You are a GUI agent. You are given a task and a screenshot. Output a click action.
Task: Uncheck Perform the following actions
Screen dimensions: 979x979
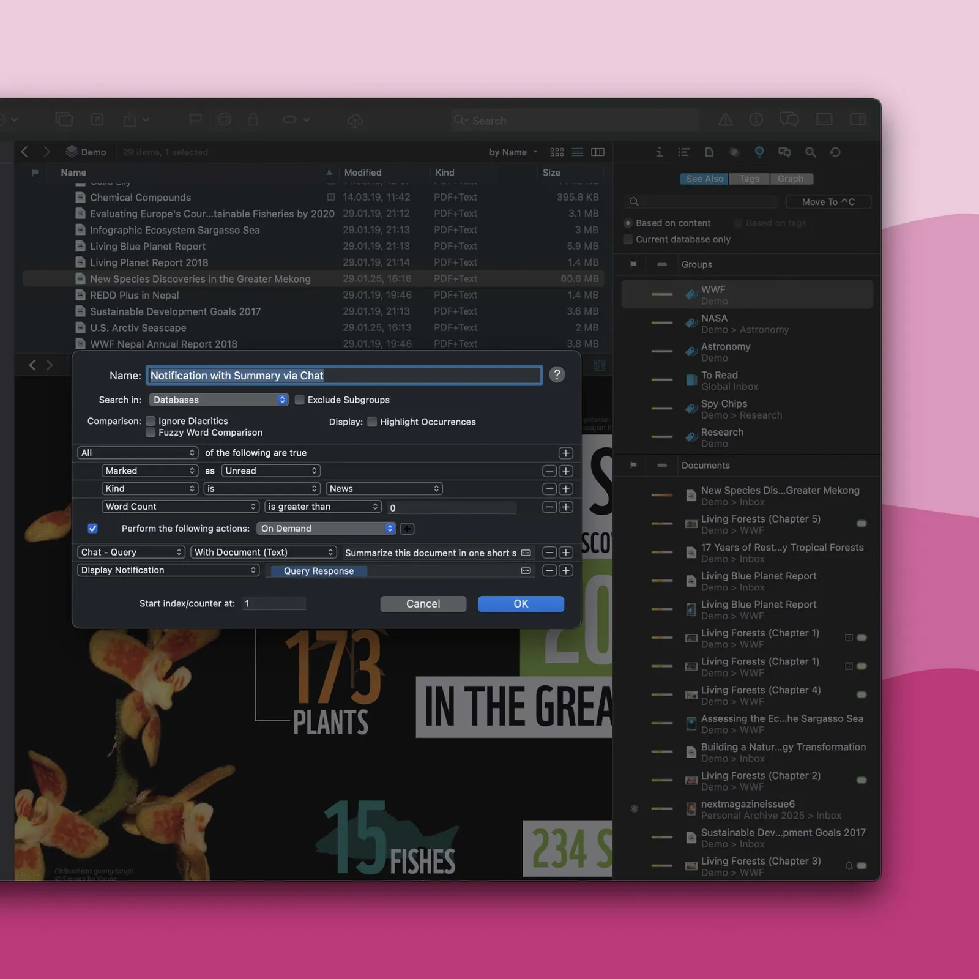(x=93, y=528)
